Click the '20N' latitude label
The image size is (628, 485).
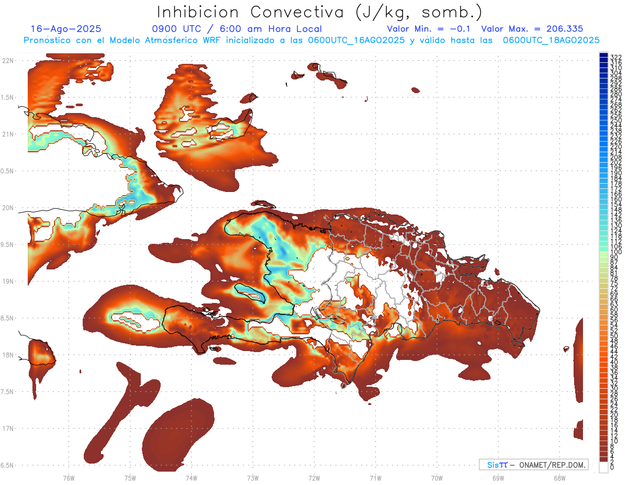click(x=8, y=208)
